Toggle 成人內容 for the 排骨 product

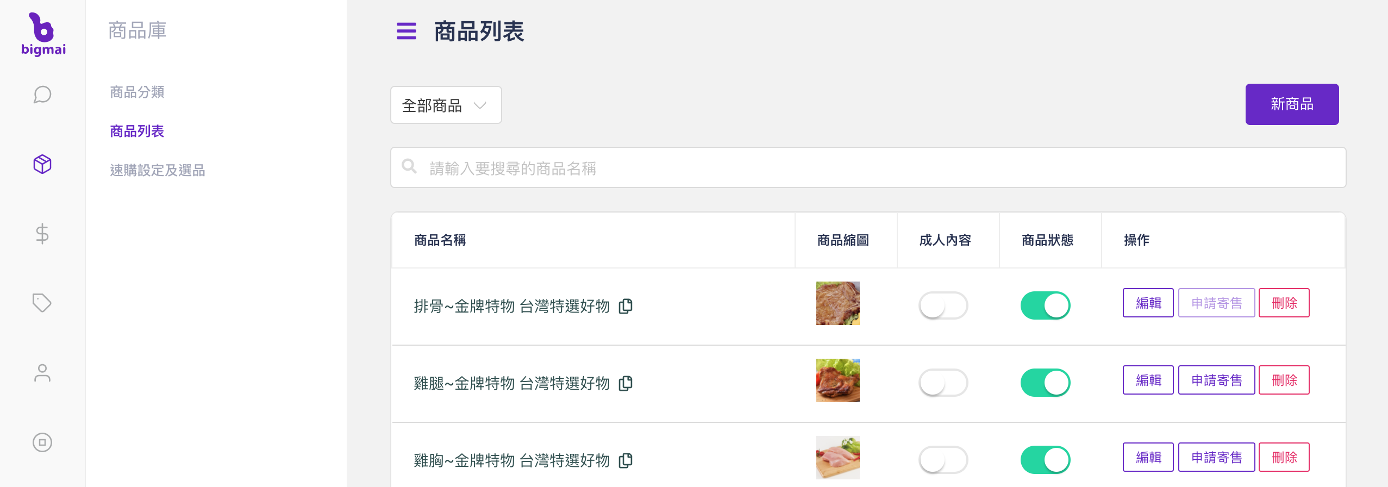[943, 305]
